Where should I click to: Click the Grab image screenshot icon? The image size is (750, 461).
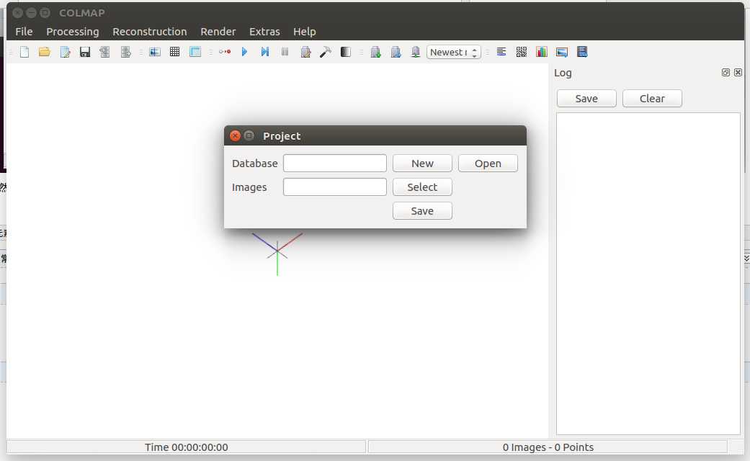click(x=561, y=52)
